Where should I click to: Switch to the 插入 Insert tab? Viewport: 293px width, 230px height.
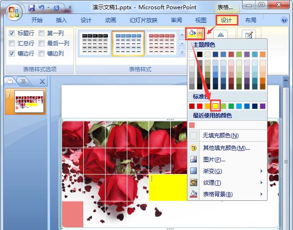pos(62,20)
